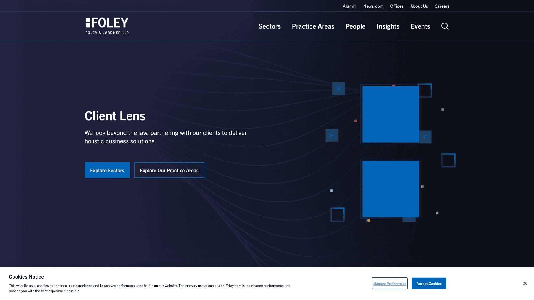Click the Explore Our Practice Areas button

pyautogui.click(x=169, y=170)
